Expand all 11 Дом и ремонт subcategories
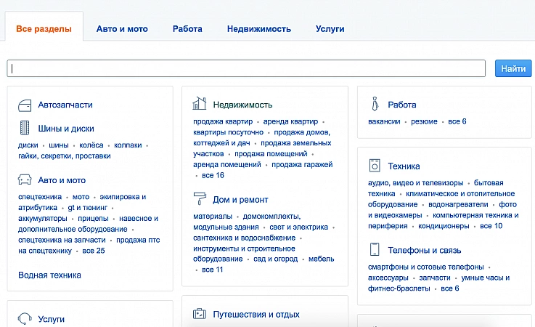Screen dimensions: 535x327 click(213, 270)
